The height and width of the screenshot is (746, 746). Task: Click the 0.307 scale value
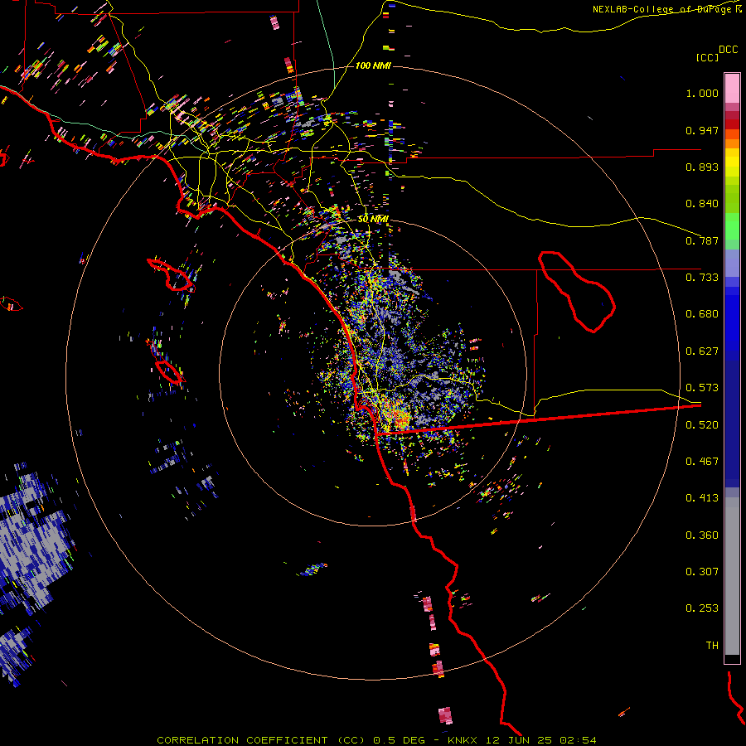click(x=702, y=572)
